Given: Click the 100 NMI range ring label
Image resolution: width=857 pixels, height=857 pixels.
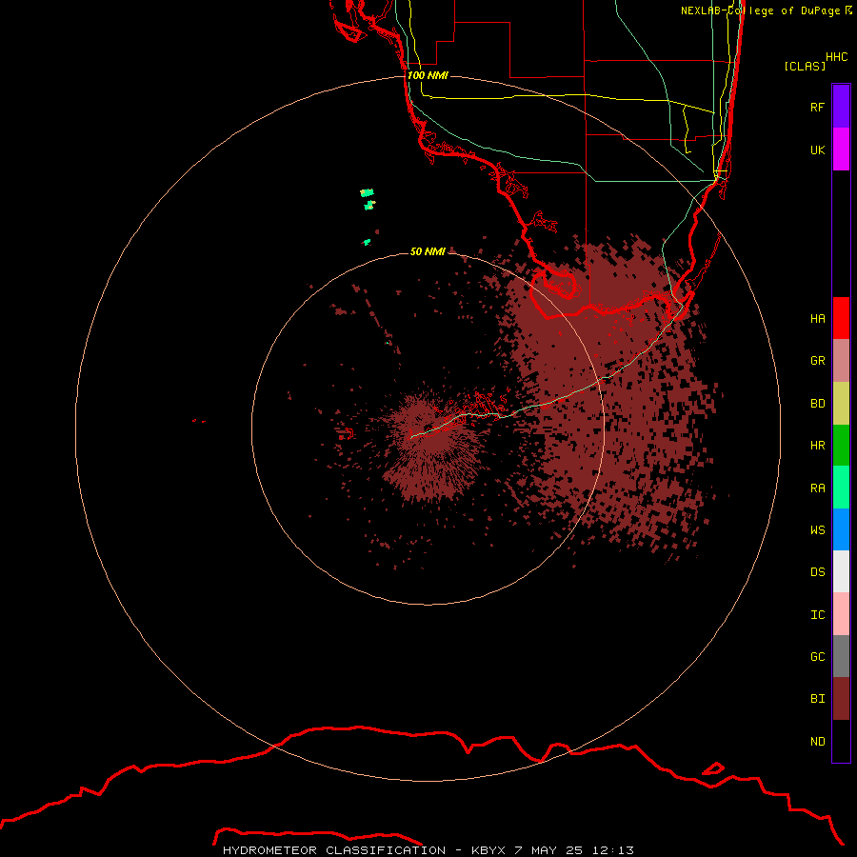Looking at the screenshot, I should click(x=428, y=75).
